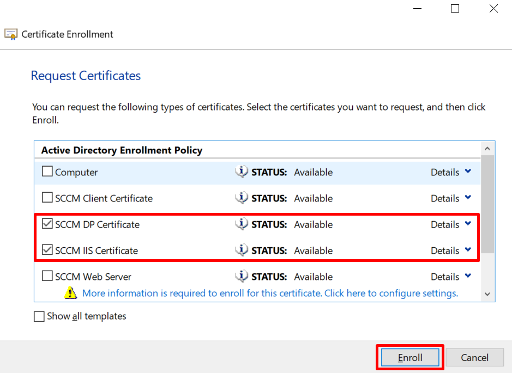The width and height of the screenshot is (512, 373).
Task: Expand Details for SCCM Client Certificate
Action: [x=451, y=198]
